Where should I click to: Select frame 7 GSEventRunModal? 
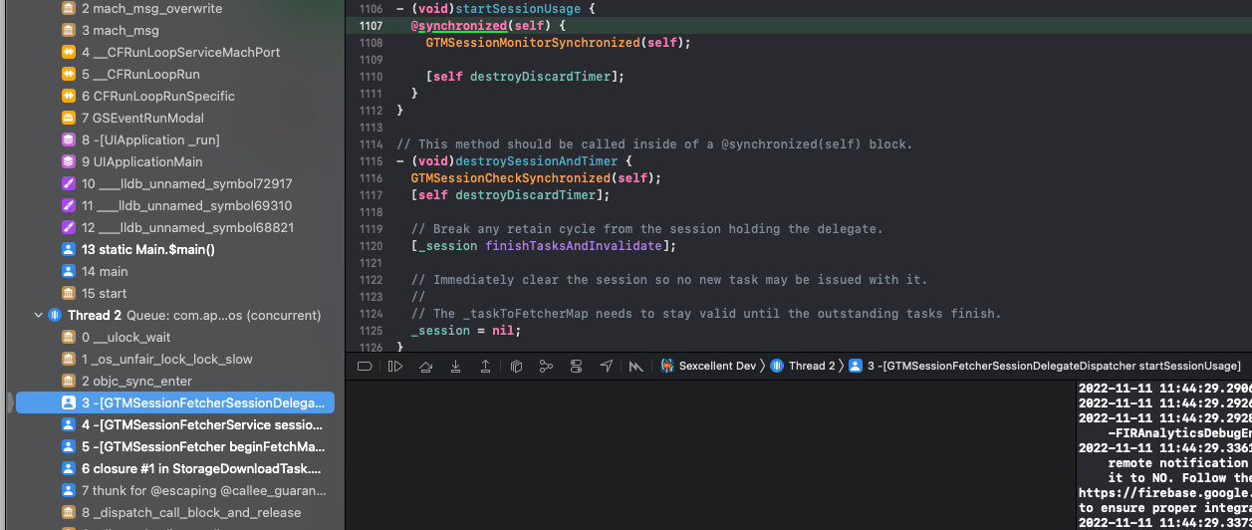[x=174, y=118]
